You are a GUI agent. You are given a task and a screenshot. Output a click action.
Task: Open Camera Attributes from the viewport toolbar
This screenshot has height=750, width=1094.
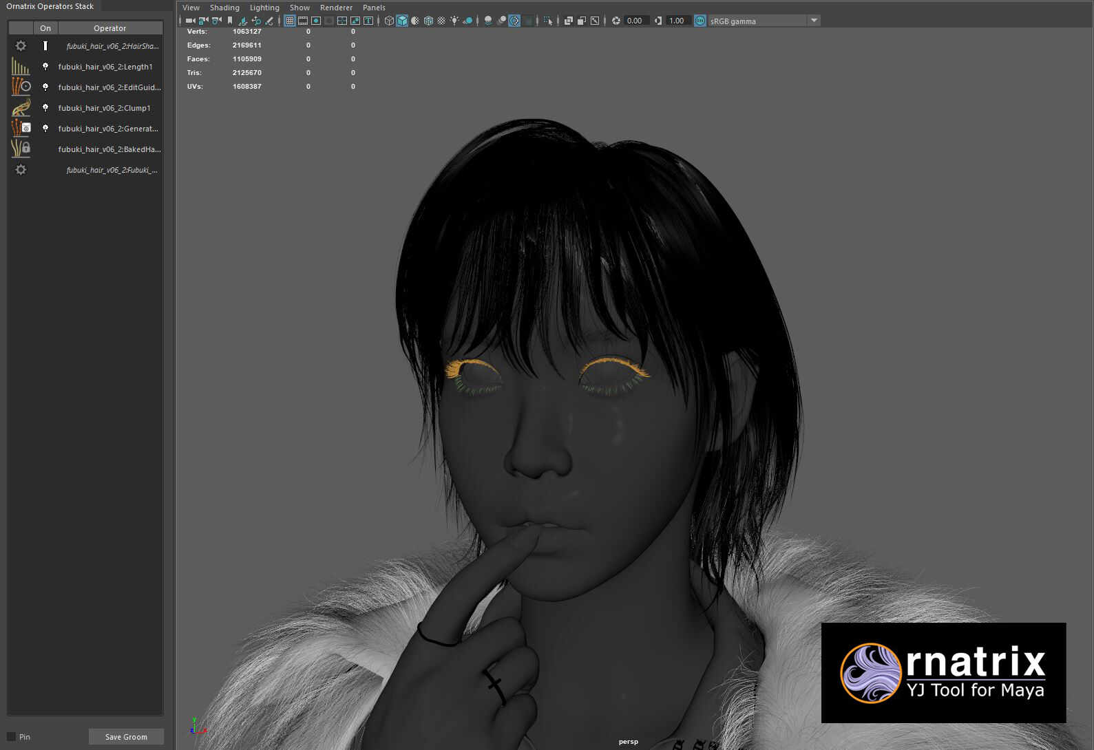point(216,21)
